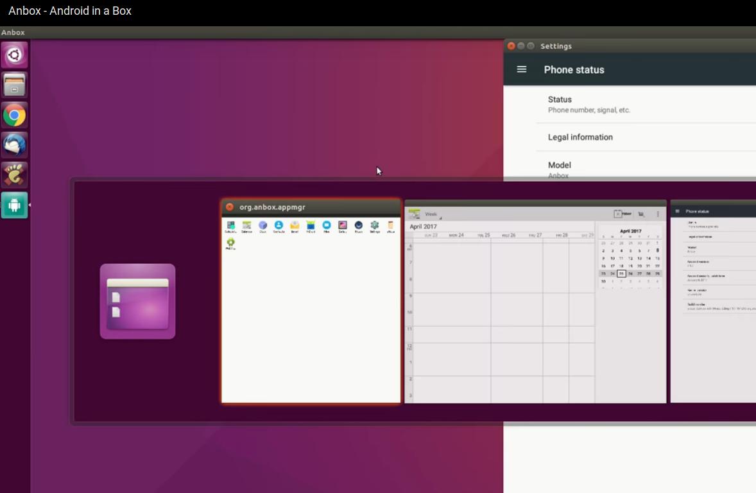Select day 8 in the mini calendar
Image resolution: width=756 pixels, height=493 pixels.
pyautogui.click(x=657, y=250)
